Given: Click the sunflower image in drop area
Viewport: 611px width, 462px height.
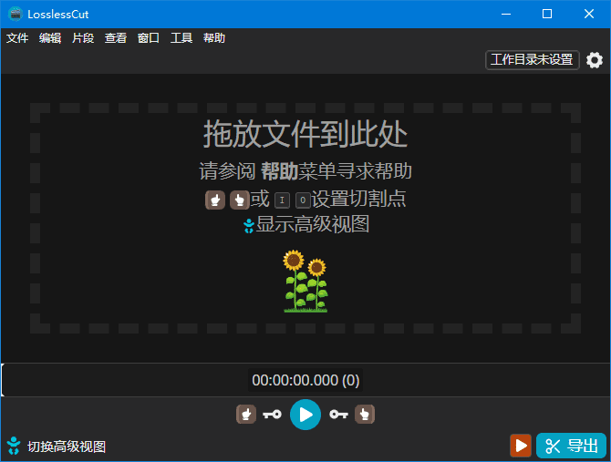Looking at the screenshot, I should click(x=305, y=282).
